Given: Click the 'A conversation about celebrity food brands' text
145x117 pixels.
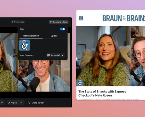Looking at the screenshot, I should [109, 99].
